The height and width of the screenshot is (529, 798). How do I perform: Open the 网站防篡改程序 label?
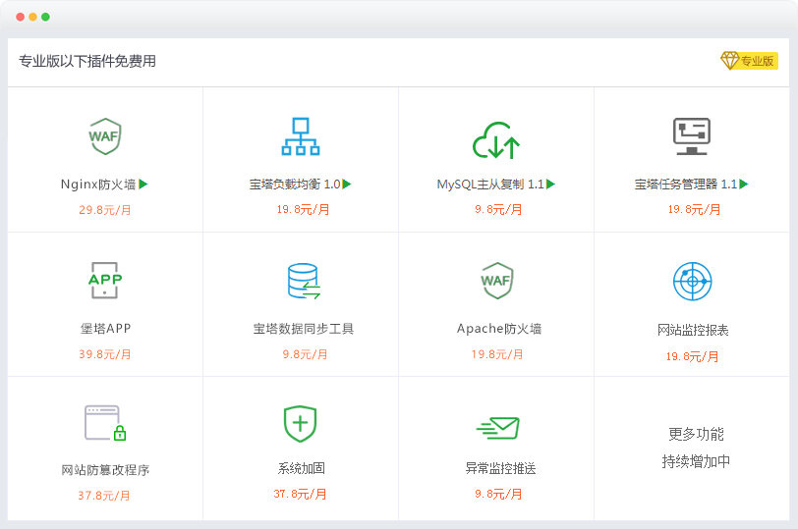click(105, 470)
